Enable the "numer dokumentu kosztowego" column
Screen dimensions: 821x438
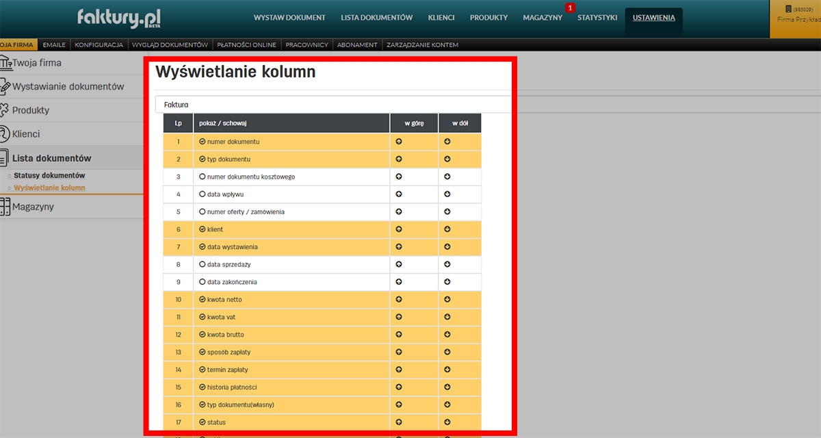(x=200, y=177)
